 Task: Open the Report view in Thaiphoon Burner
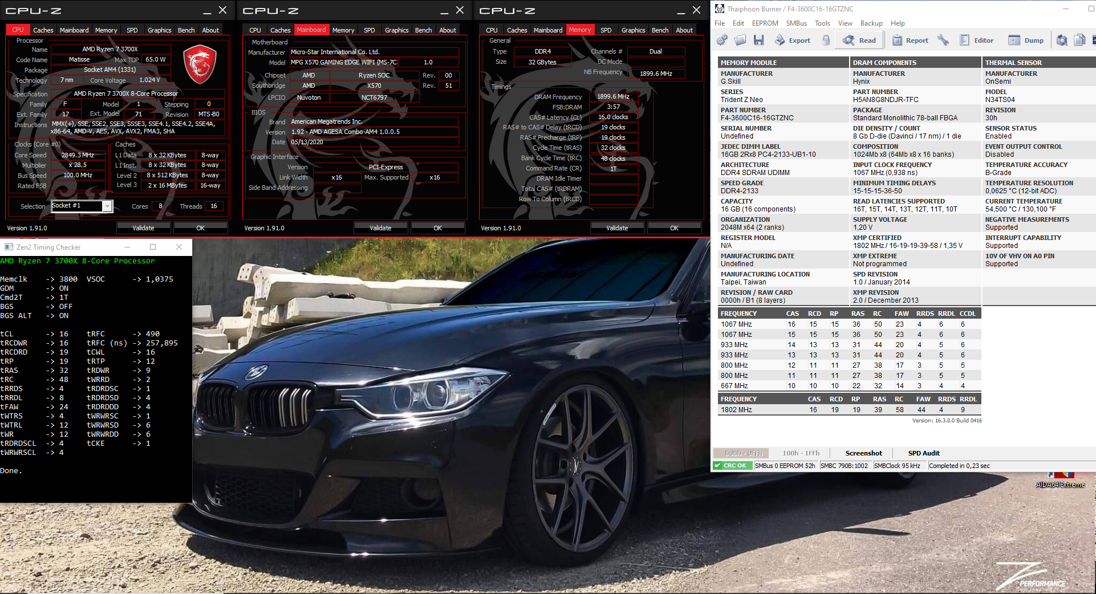click(910, 40)
